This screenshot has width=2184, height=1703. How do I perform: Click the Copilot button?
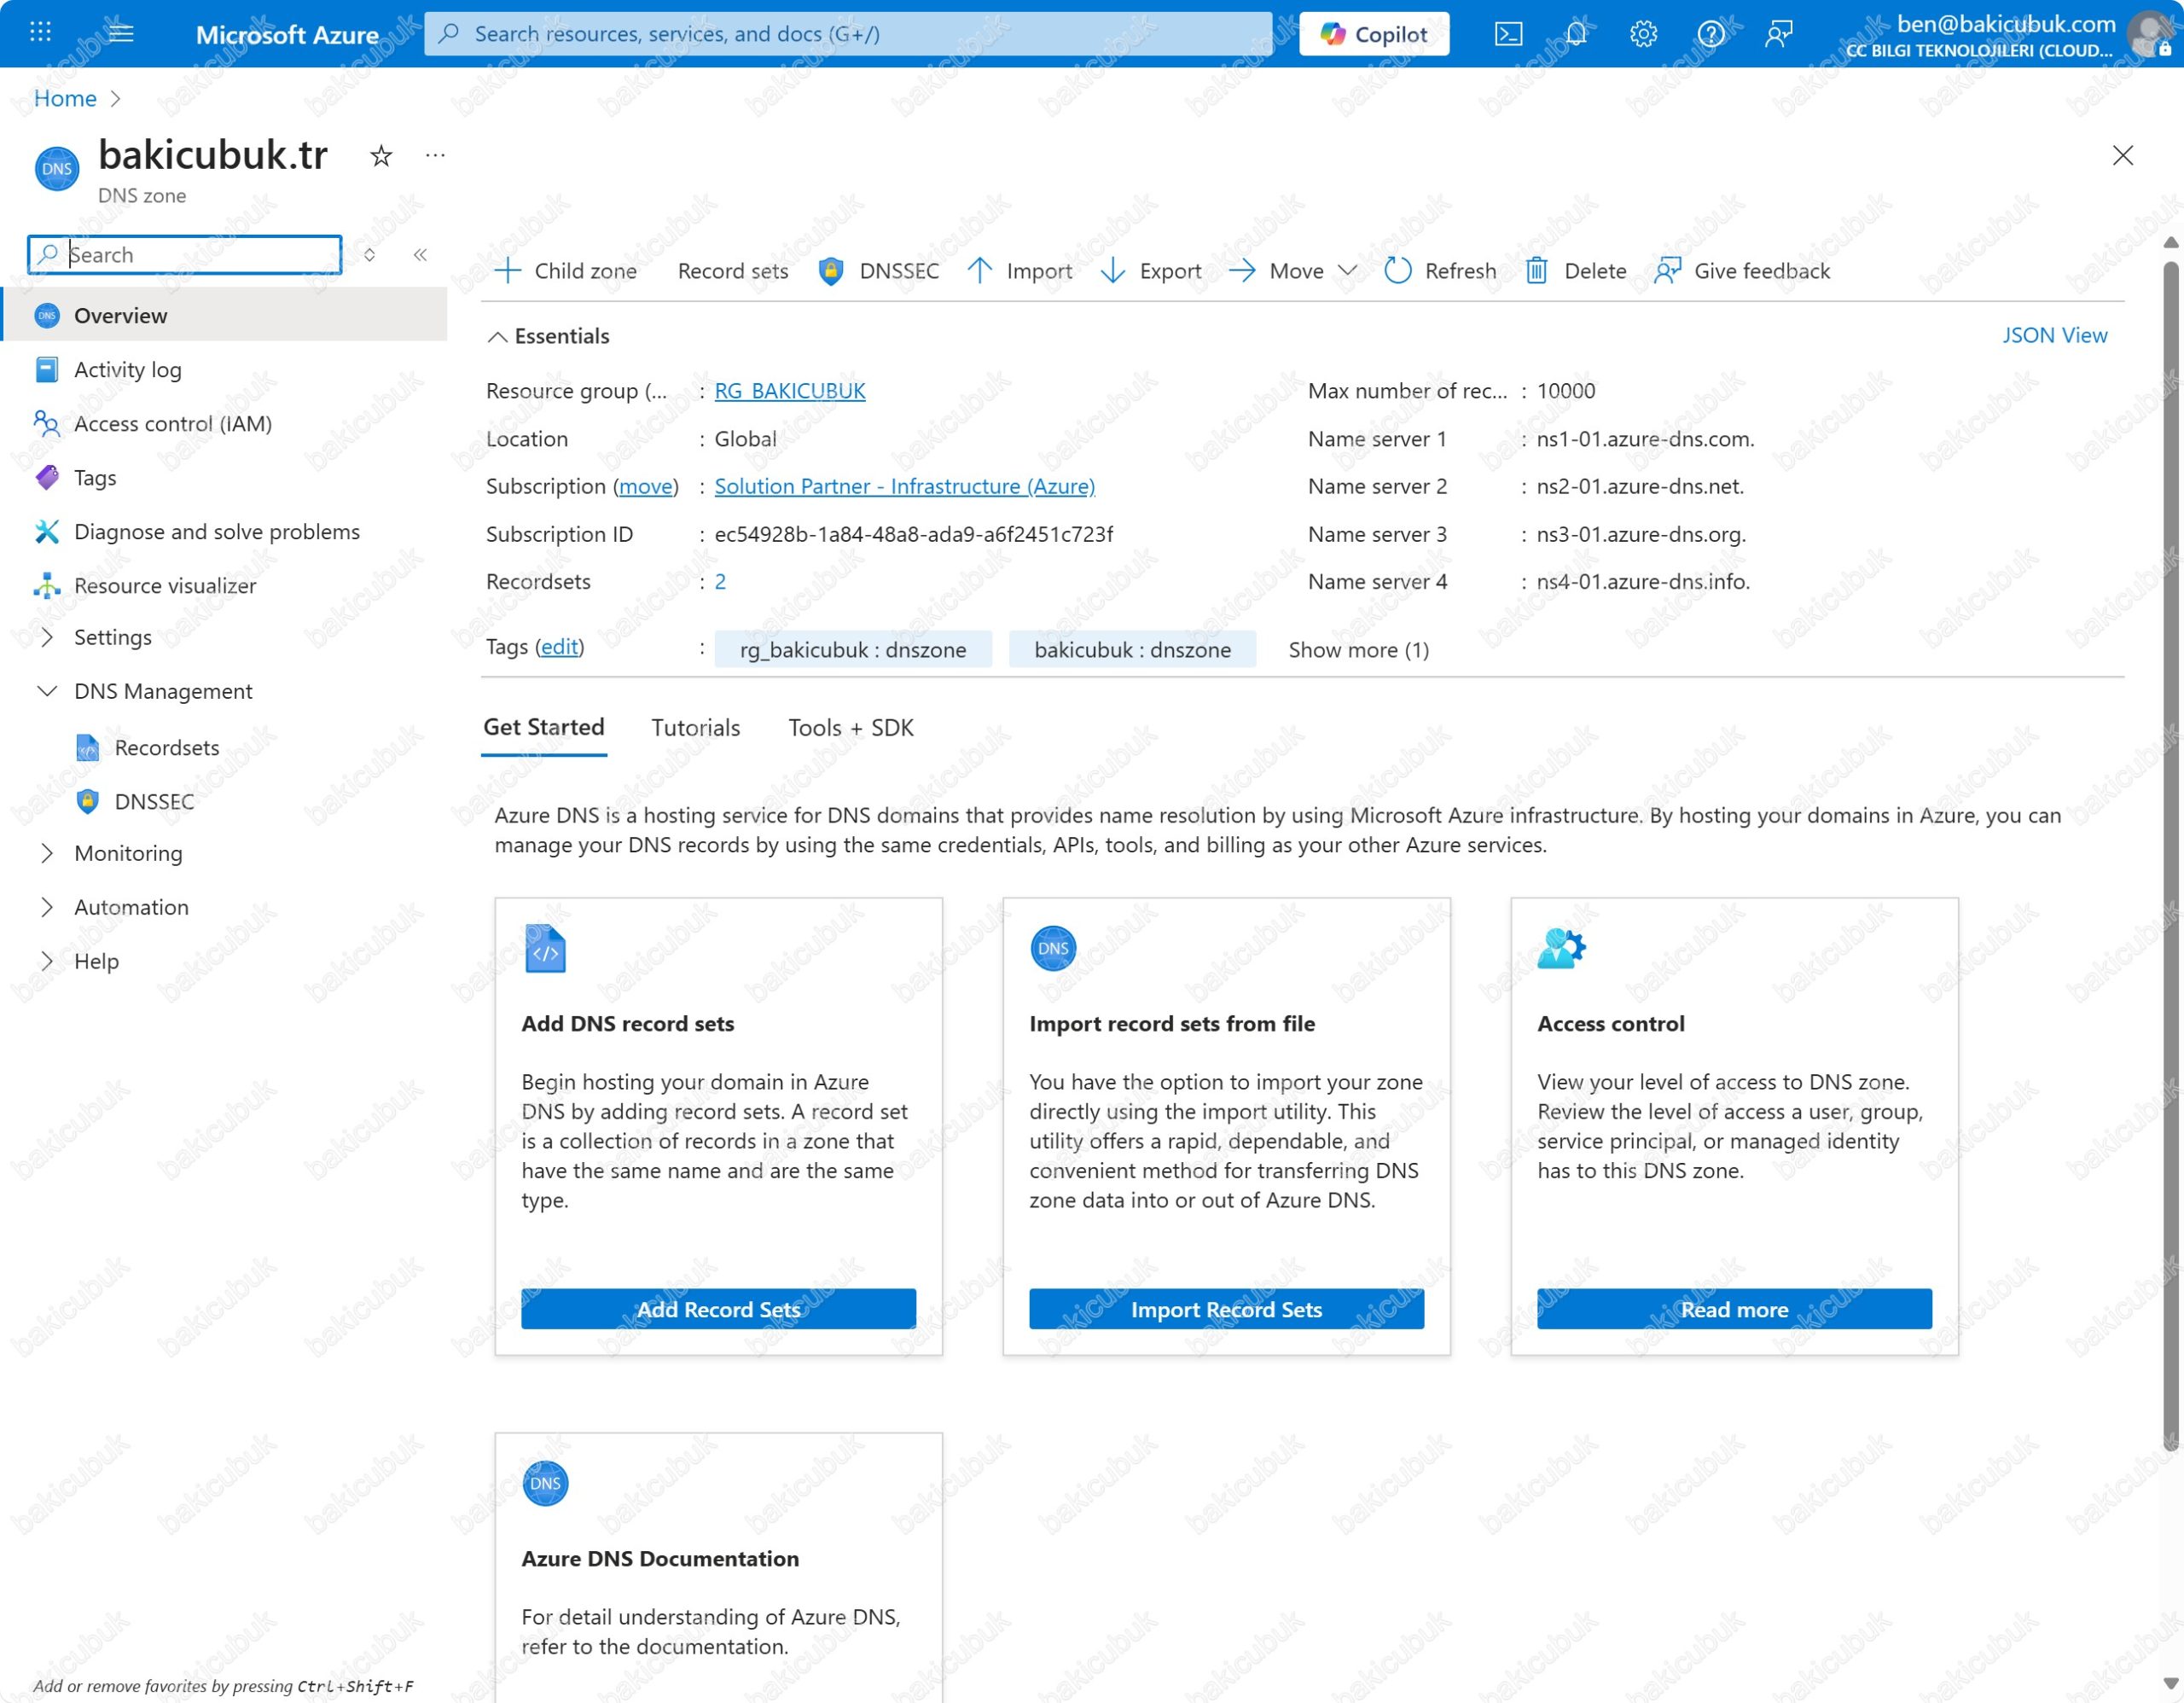pyautogui.click(x=1374, y=34)
